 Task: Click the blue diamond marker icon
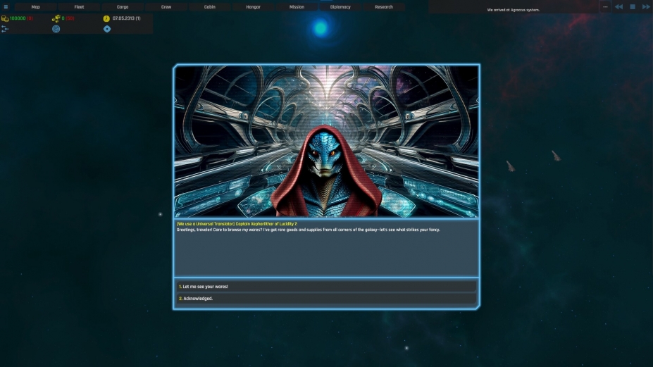pos(107,29)
